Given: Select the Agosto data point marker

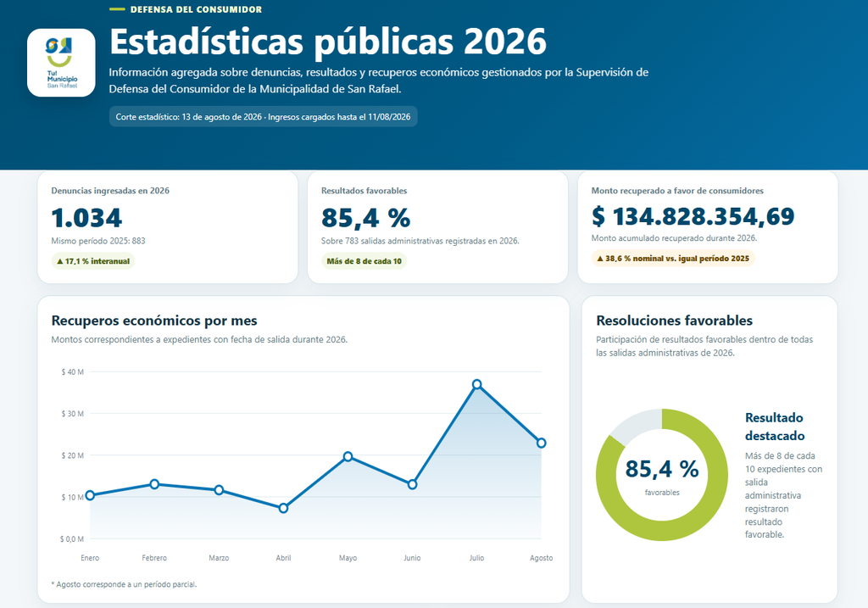Looking at the screenshot, I should pyautogui.click(x=542, y=443).
